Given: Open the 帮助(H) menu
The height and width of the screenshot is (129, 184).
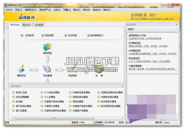Looking at the screenshot, I should coord(107,10).
